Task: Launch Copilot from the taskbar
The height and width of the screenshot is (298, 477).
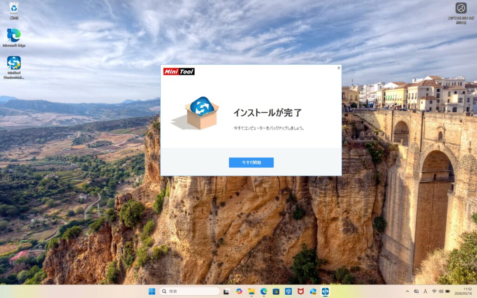Action: point(239,291)
